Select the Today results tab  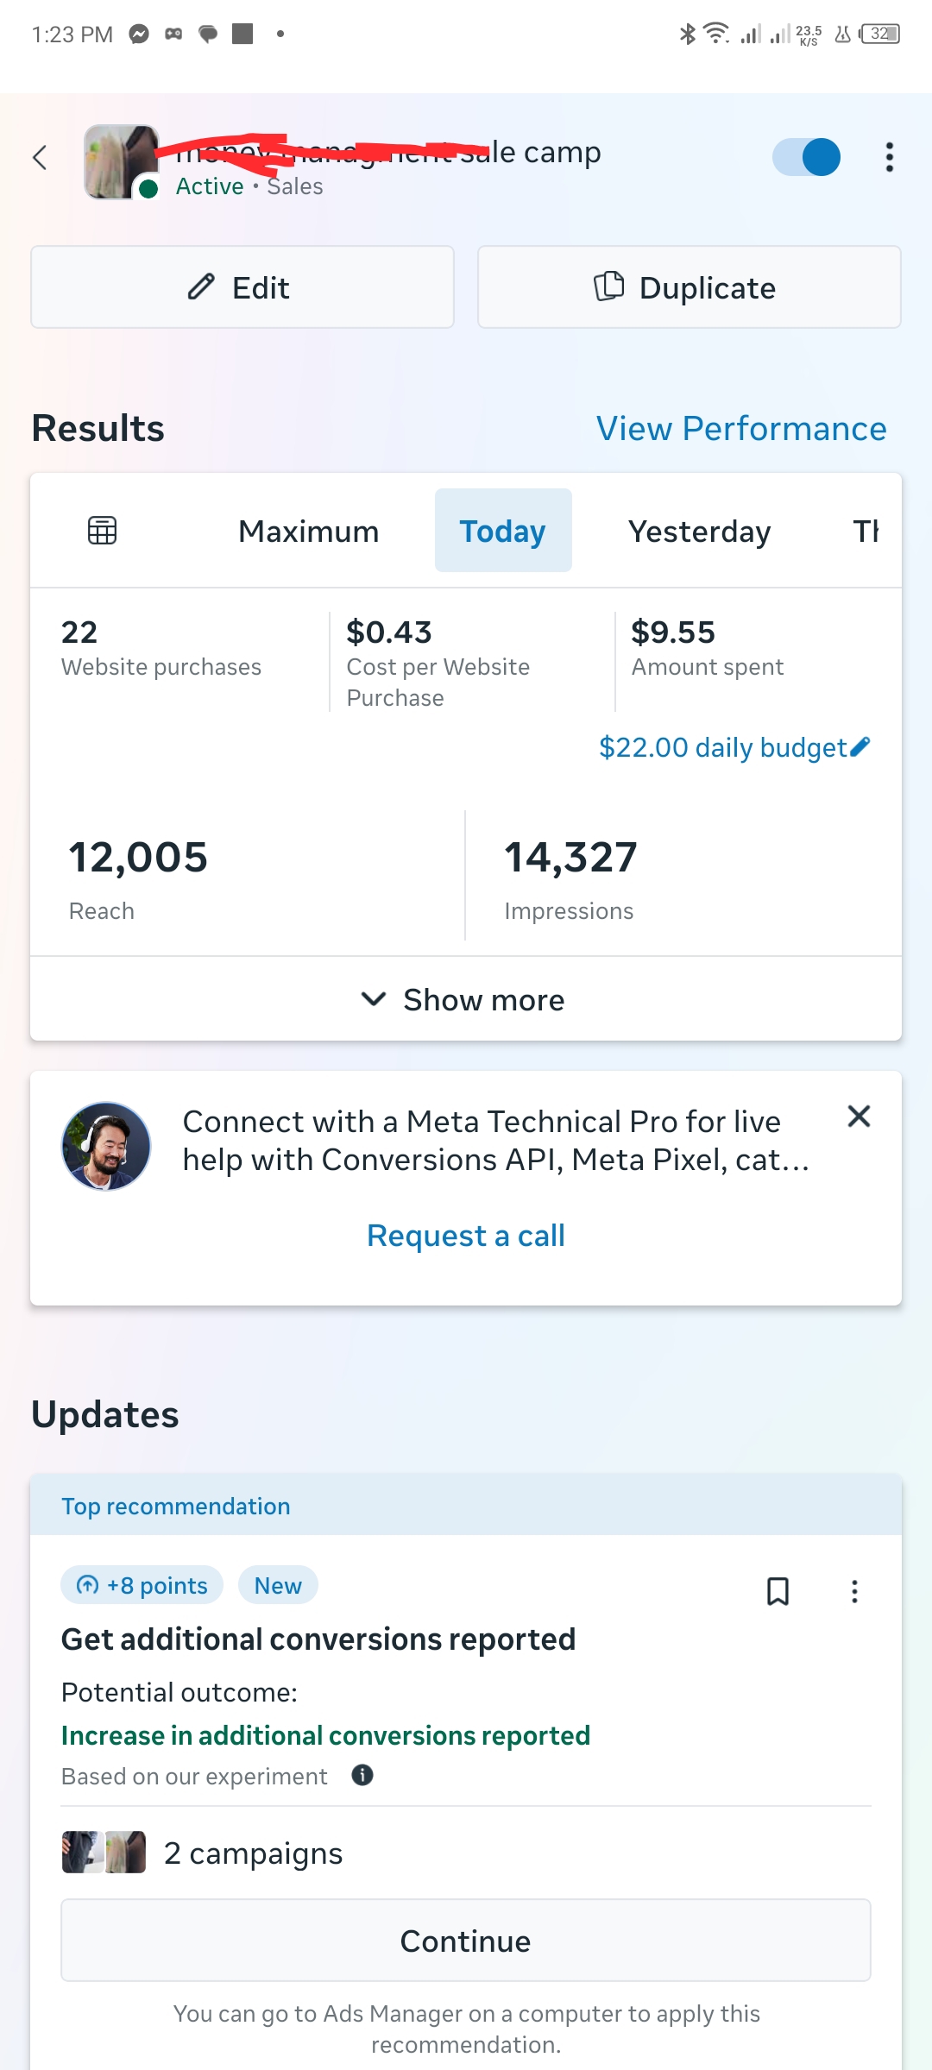502,532
